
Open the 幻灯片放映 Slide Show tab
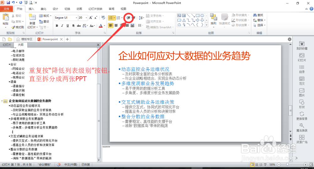[x=95, y=9]
